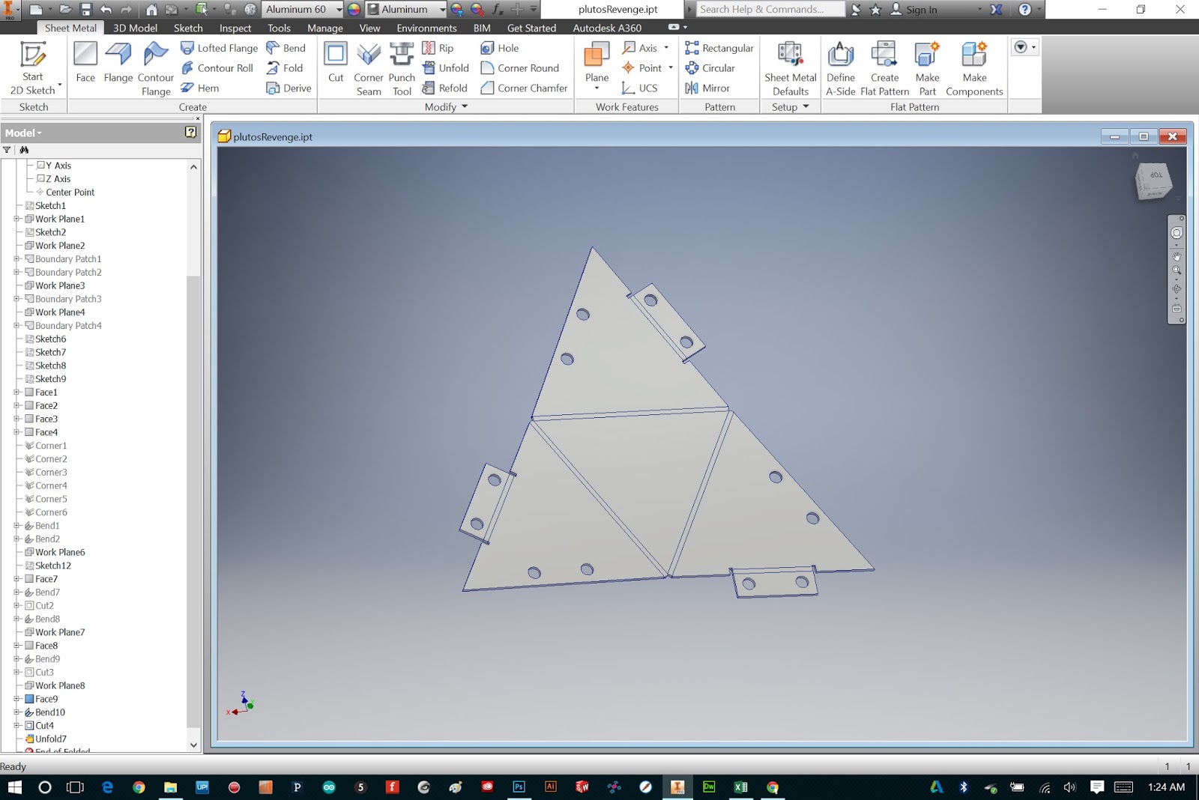The height and width of the screenshot is (800, 1199).
Task: Click Sign In
Action: pos(913,10)
